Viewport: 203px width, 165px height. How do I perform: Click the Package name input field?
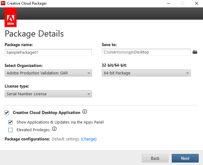(48, 53)
